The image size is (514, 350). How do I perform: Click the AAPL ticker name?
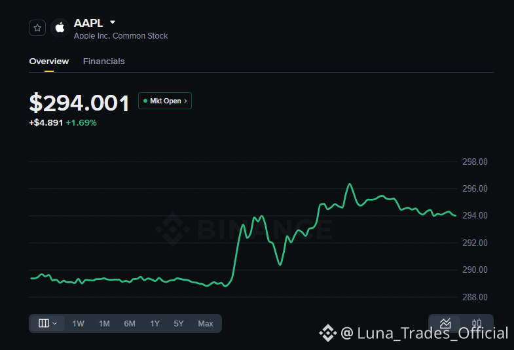tap(88, 23)
